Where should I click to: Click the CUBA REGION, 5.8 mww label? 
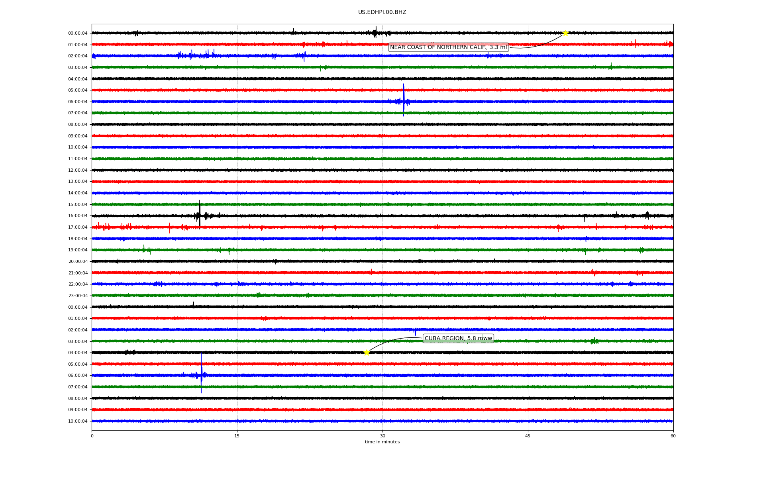tap(458, 339)
